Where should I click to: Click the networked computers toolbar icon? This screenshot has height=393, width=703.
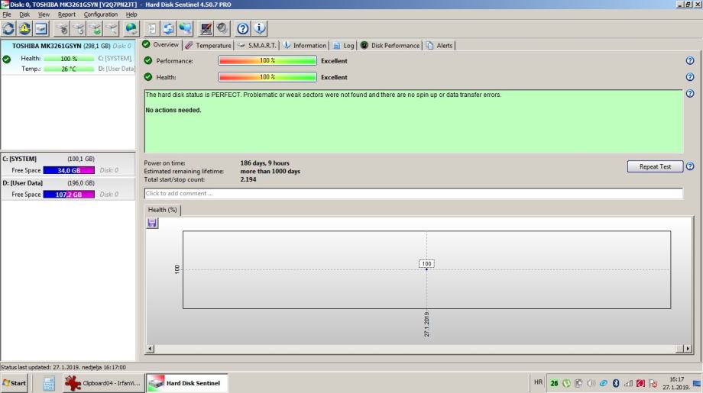pos(185,29)
